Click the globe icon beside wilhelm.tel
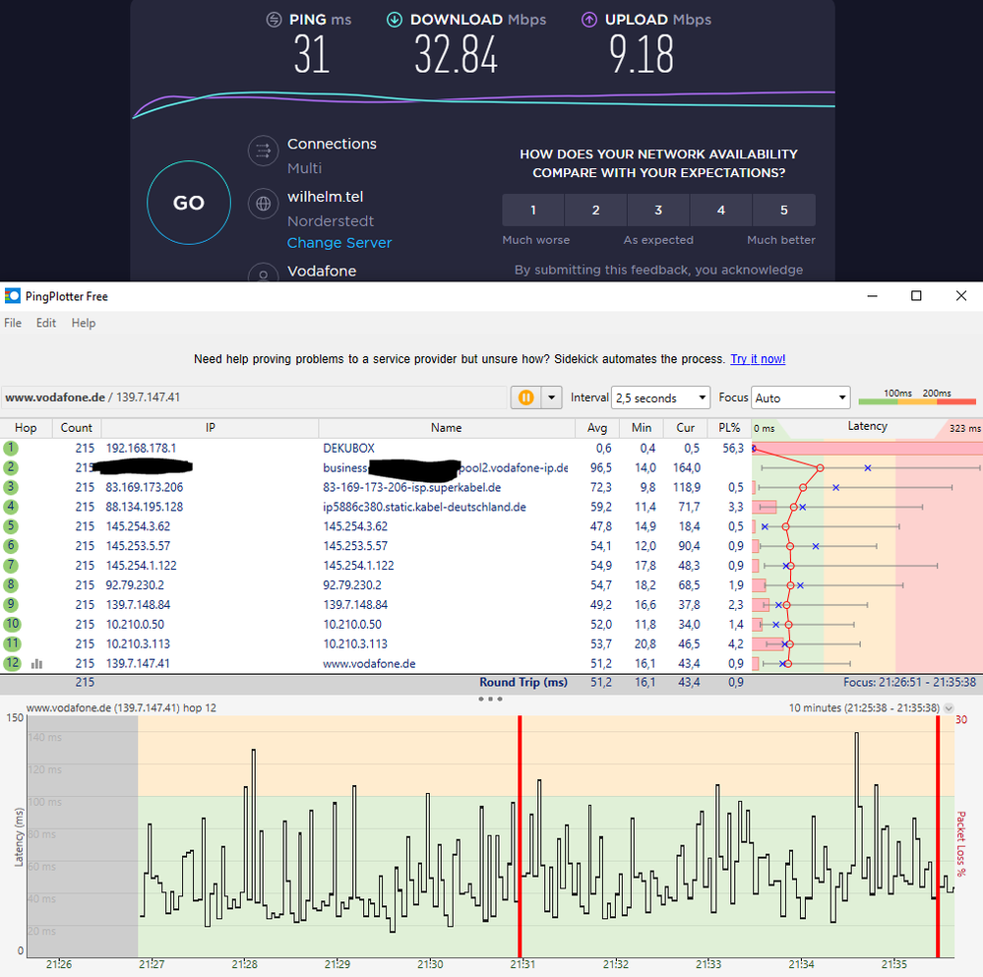Viewport: 983px width, 977px height. pyautogui.click(x=264, y=204)
